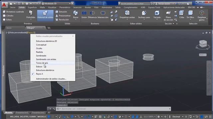This screenshot has width=213, height=119.
Task: Close the command line with X
Action: [50, 109]
